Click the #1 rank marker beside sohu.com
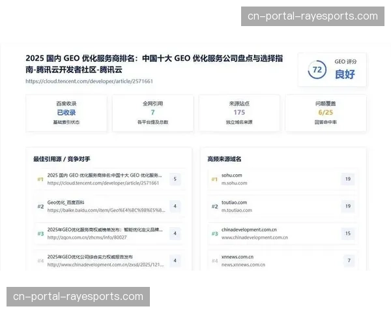This screenshot has height=313, width=391. click(214, 179)
